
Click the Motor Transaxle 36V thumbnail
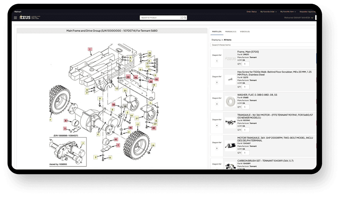(230, 145)
